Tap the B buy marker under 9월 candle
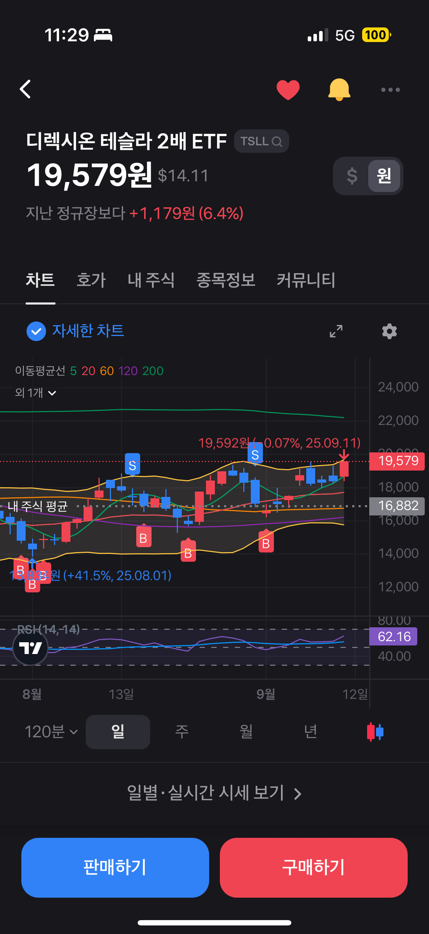 pyautogui.click(x=266, y=542)
